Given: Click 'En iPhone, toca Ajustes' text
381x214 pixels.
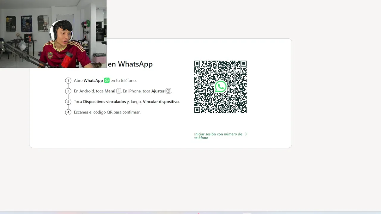Looking at the screenshot, I should 144,91.
